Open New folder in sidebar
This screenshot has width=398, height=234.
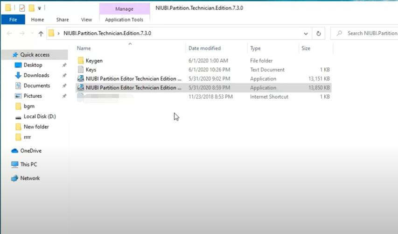[x=36, y=127]
